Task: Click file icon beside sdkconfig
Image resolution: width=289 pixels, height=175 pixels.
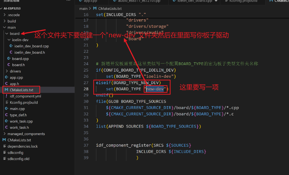Action: coord(5,152)
